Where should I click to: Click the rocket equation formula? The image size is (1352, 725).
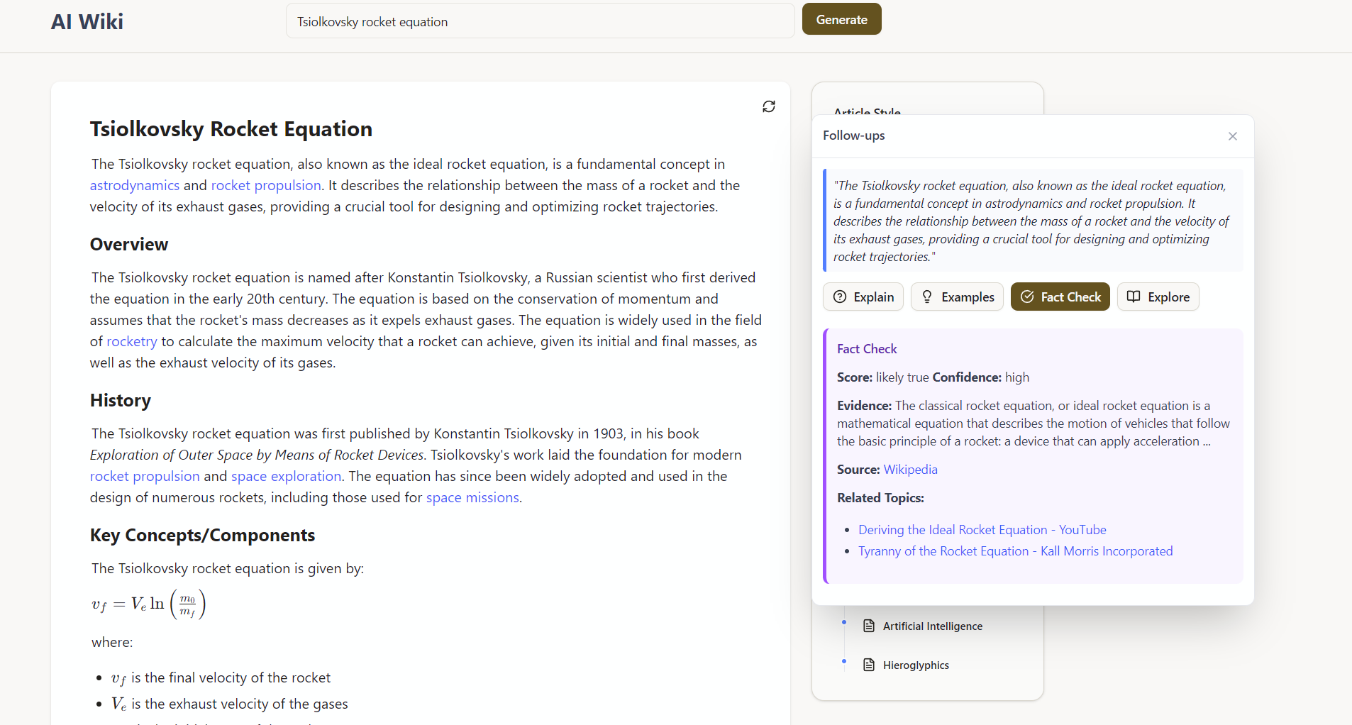[x=149, y=604]
